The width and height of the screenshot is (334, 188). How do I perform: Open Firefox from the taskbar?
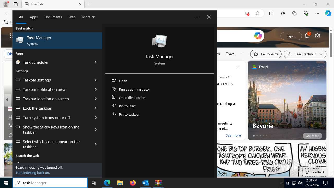pyautogui.click(x=133, y=183)
